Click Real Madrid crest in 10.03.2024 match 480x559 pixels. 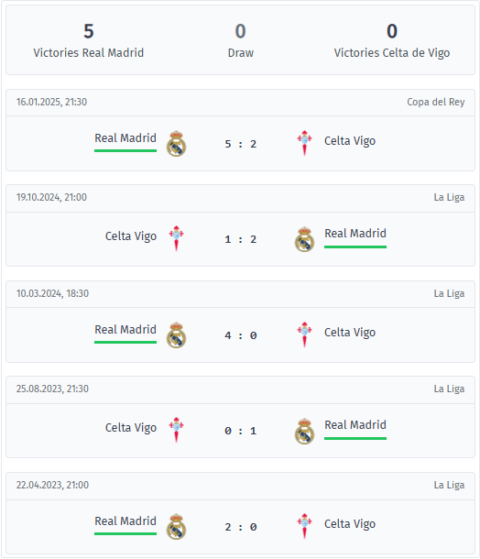coord(176,335)
